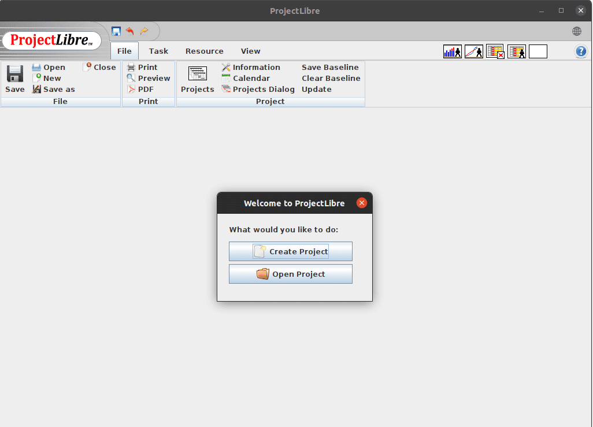593x427 pixels.
Task: Open the Projects view icon
Action: [198, 73]
